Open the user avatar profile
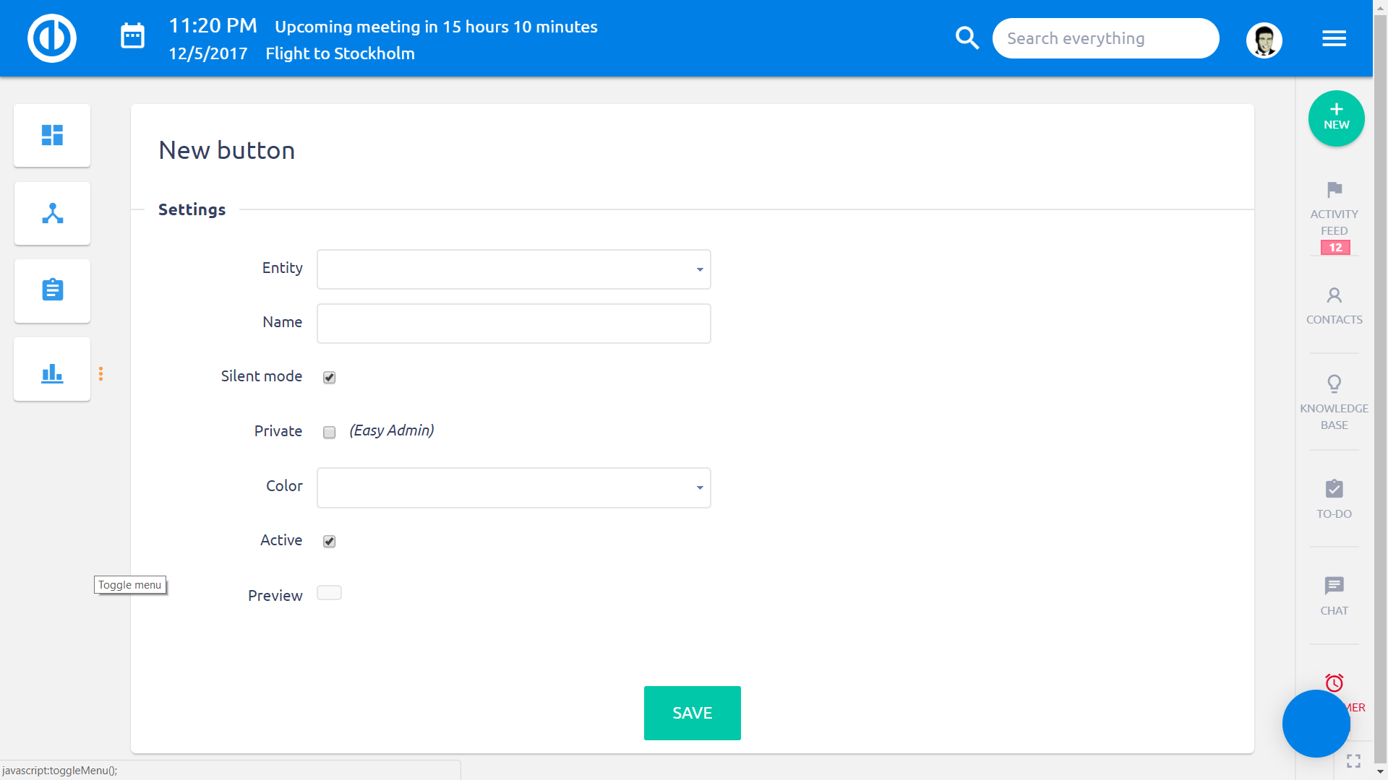 [1264, 40]
